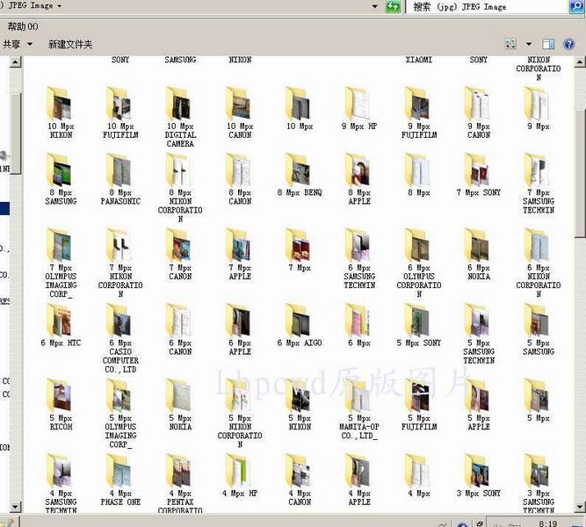Viewport: 586px width, 527px height.
Task: Select the 5 Mpx NIKON folder label
Action: coord(300,422)
